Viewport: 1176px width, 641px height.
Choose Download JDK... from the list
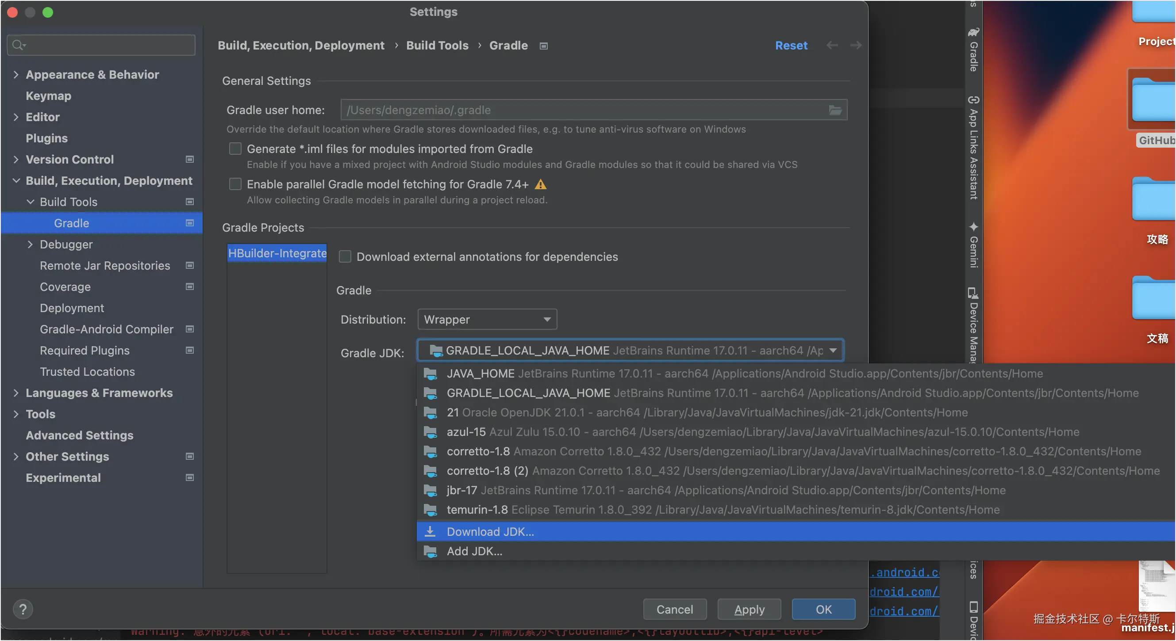click(796, 532)
